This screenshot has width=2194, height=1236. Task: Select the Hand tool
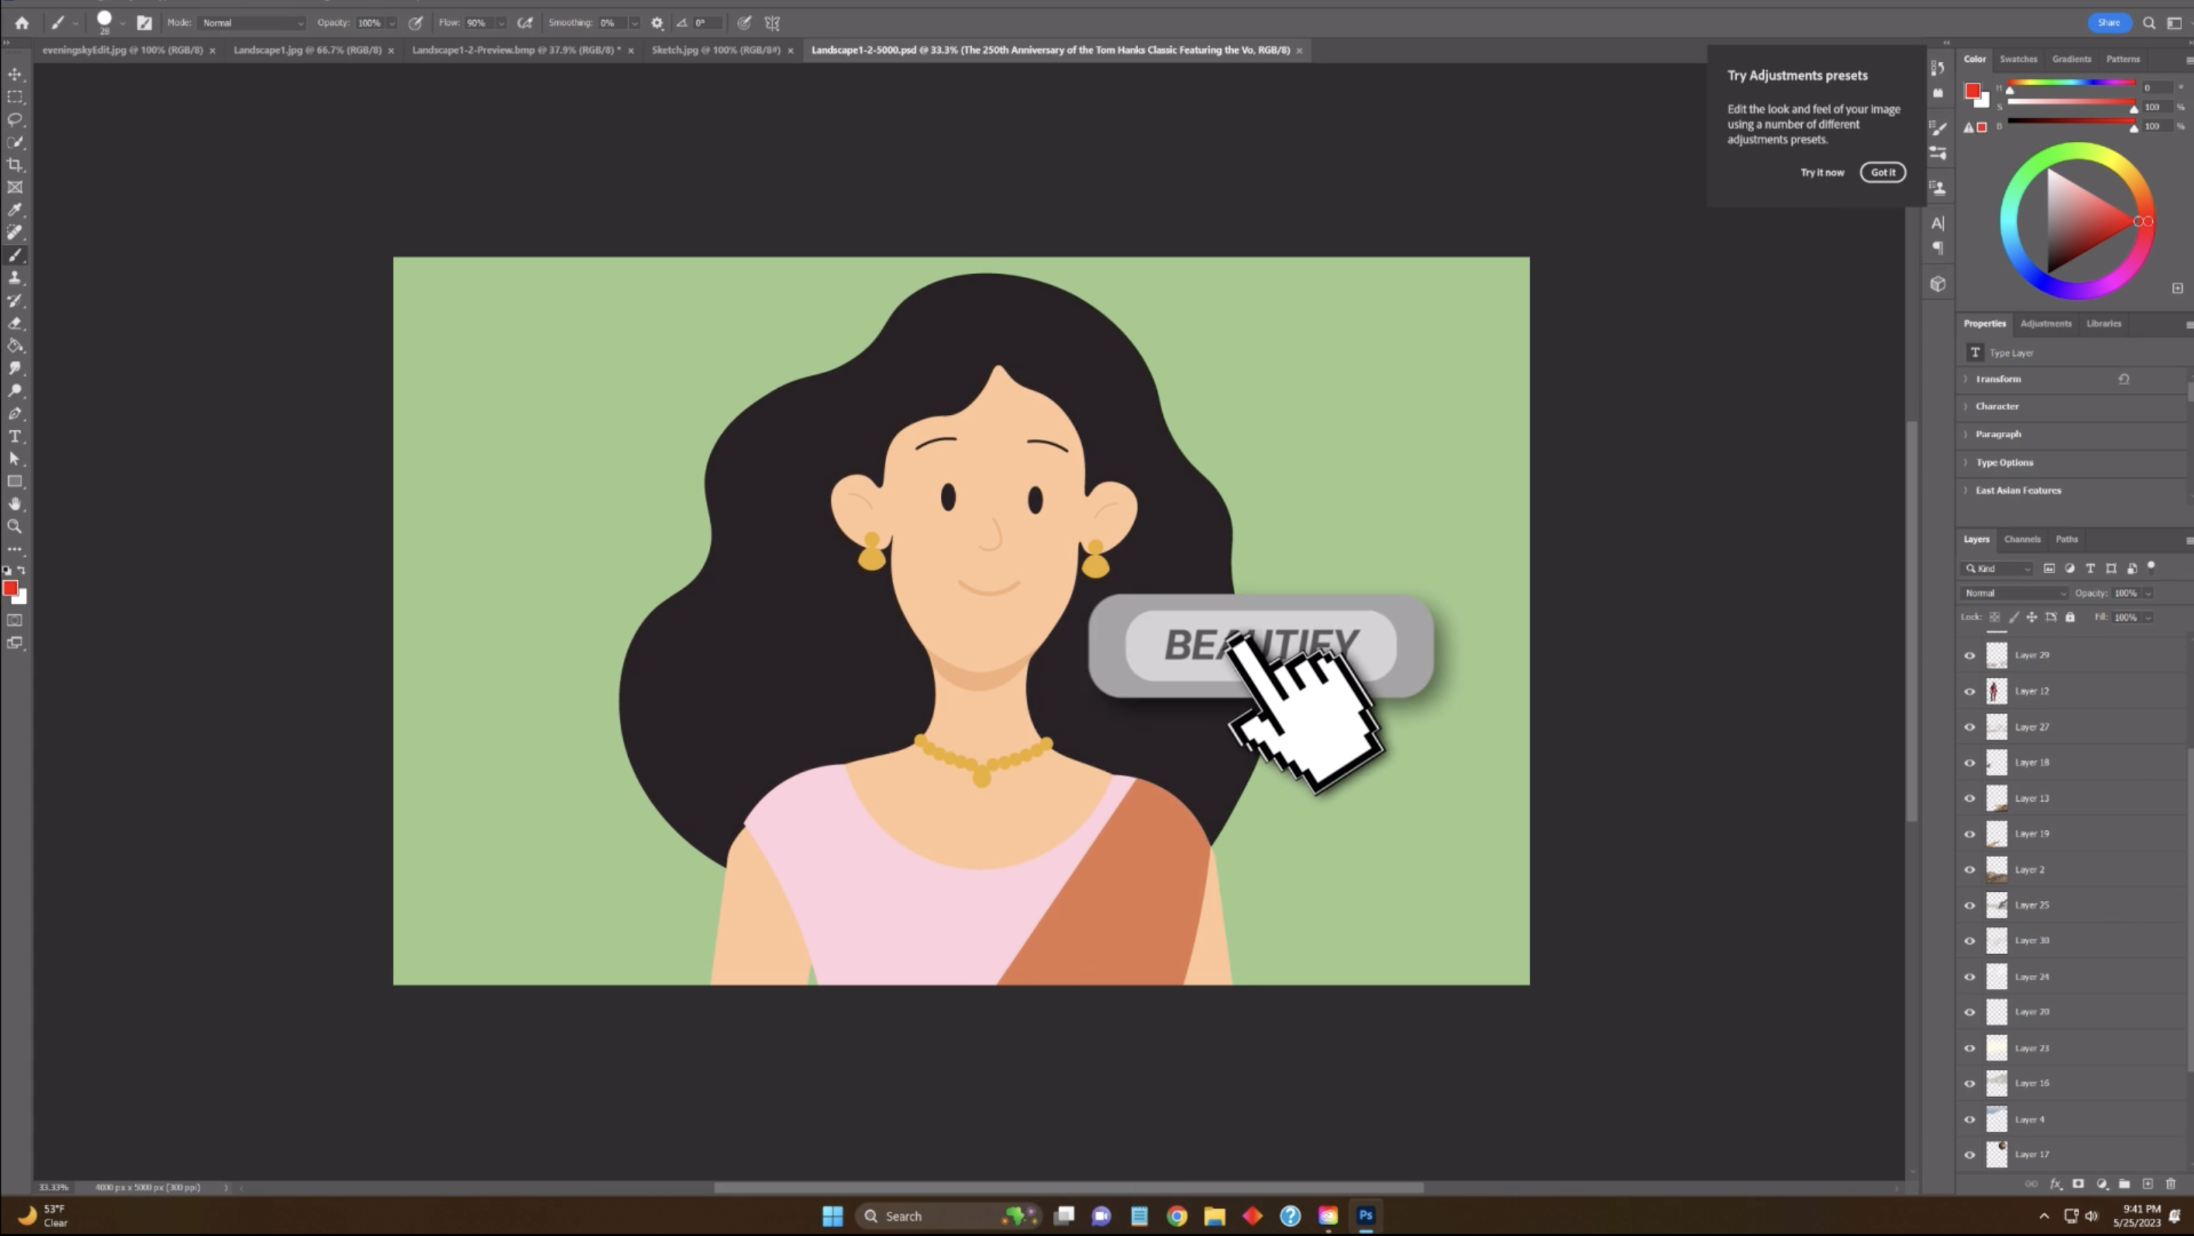pos(14,504)
